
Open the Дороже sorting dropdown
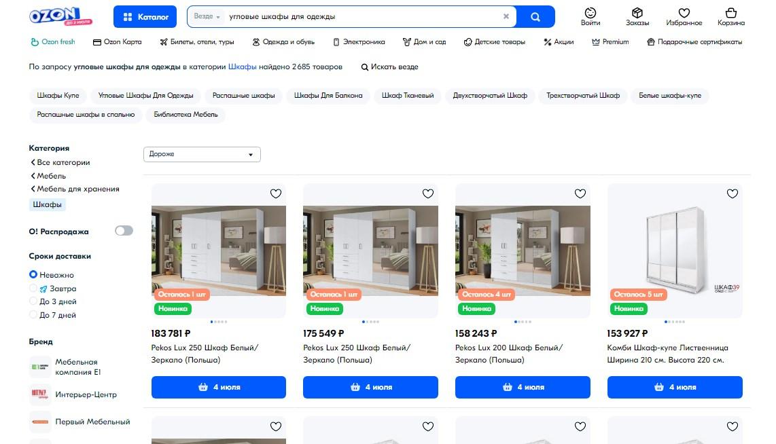(202, 154)
